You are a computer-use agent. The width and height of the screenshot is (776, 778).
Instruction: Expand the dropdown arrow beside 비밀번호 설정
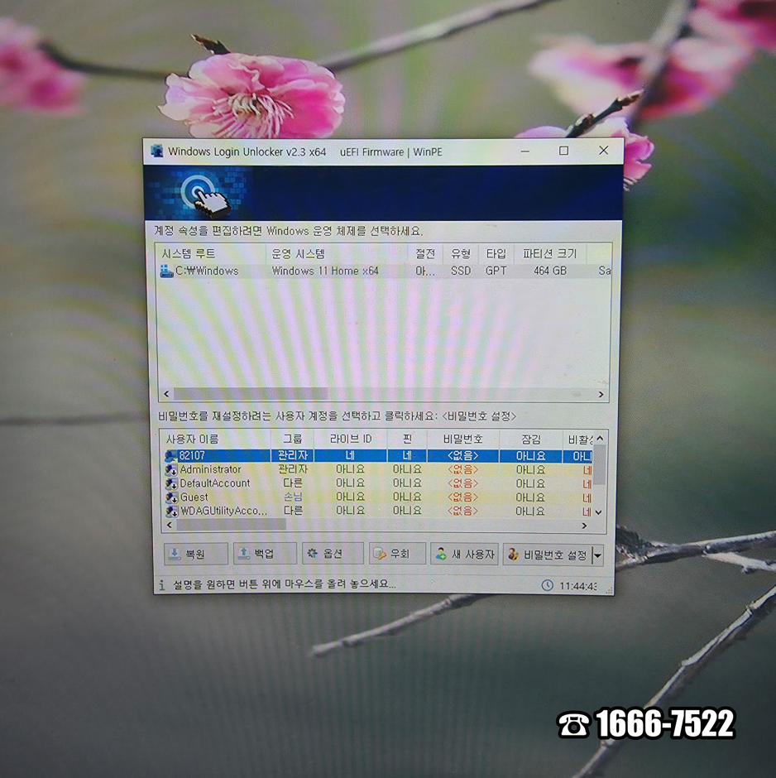[x=598, y=555]
